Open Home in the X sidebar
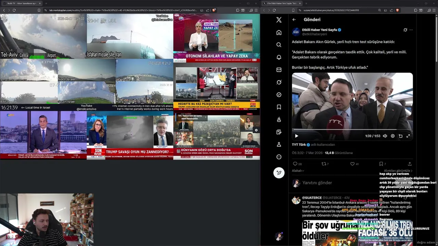Image resolution: width=438 pixels, height=246 pixels. point(279,32)
